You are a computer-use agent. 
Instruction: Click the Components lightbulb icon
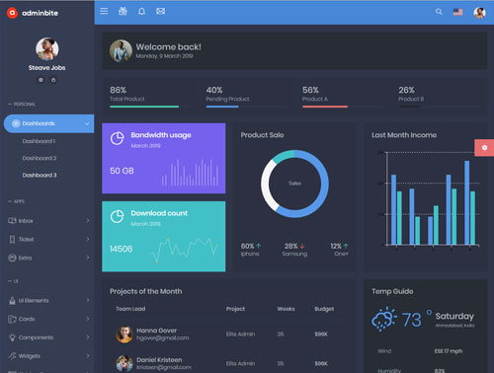(12, 337)
